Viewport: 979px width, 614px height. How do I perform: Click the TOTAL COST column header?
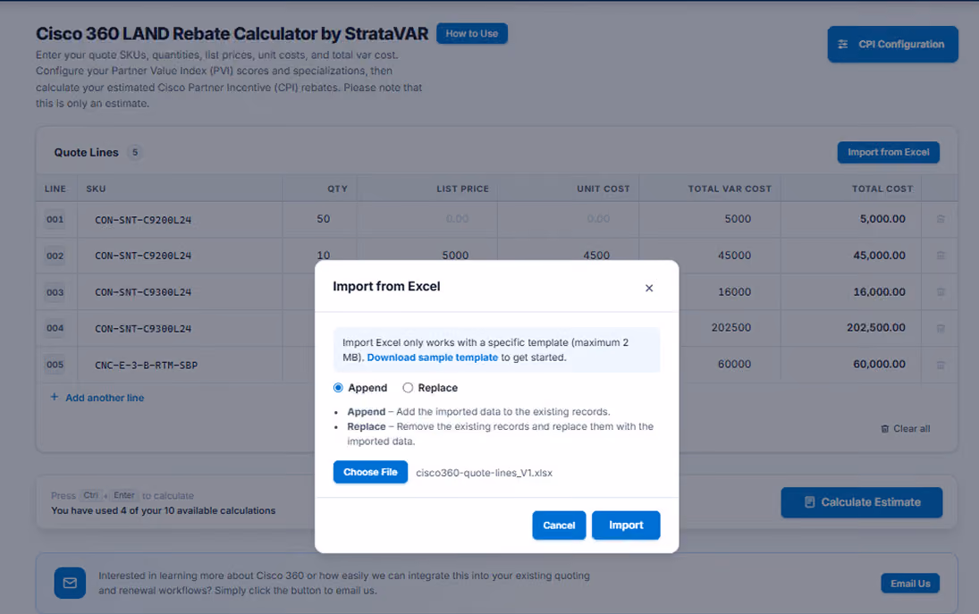click(x=882, y=189)
